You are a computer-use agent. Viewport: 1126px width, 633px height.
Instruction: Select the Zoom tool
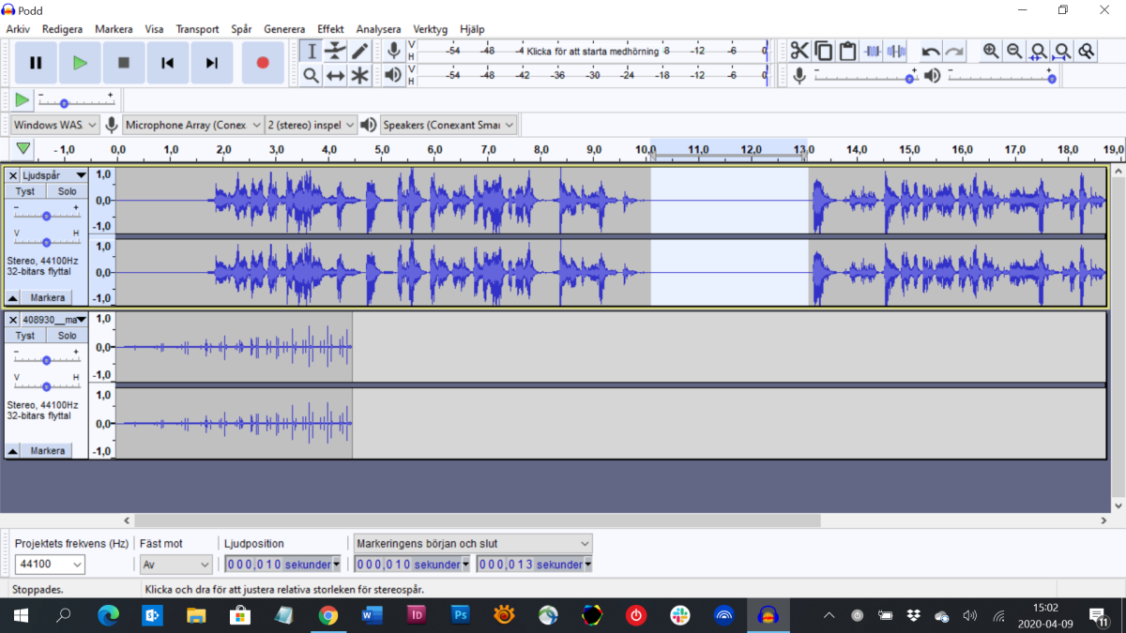(x=311, y=75)
